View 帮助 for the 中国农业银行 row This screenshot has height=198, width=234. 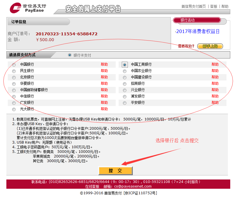215,71
